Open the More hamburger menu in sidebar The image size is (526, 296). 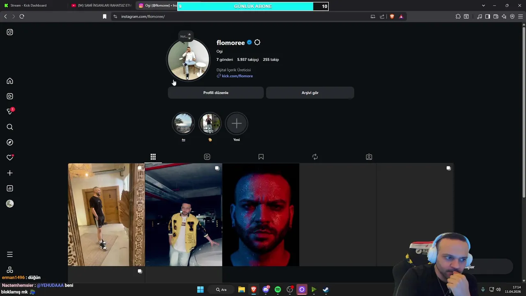coord(10,254)
